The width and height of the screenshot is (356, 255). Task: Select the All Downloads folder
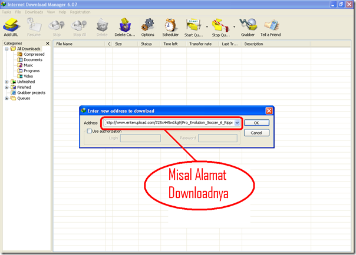pyautogui.click(x=29, y=49)
